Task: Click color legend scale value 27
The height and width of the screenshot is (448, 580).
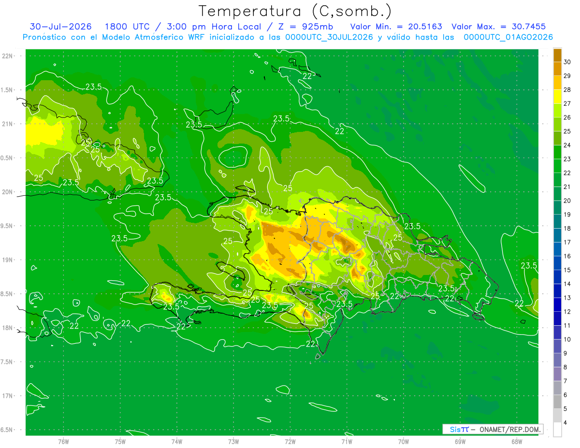Action: click(x=567, y=103)
